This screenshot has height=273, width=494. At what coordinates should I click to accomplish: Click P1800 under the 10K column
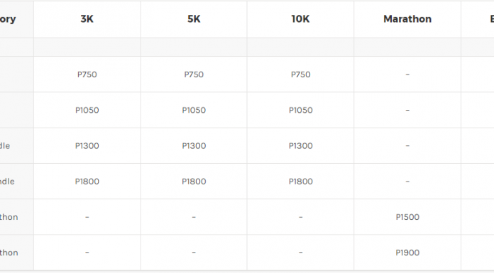(300, 181)
